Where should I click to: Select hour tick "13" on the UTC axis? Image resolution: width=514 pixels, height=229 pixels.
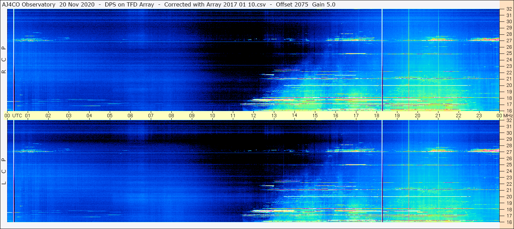pos(274,115)
